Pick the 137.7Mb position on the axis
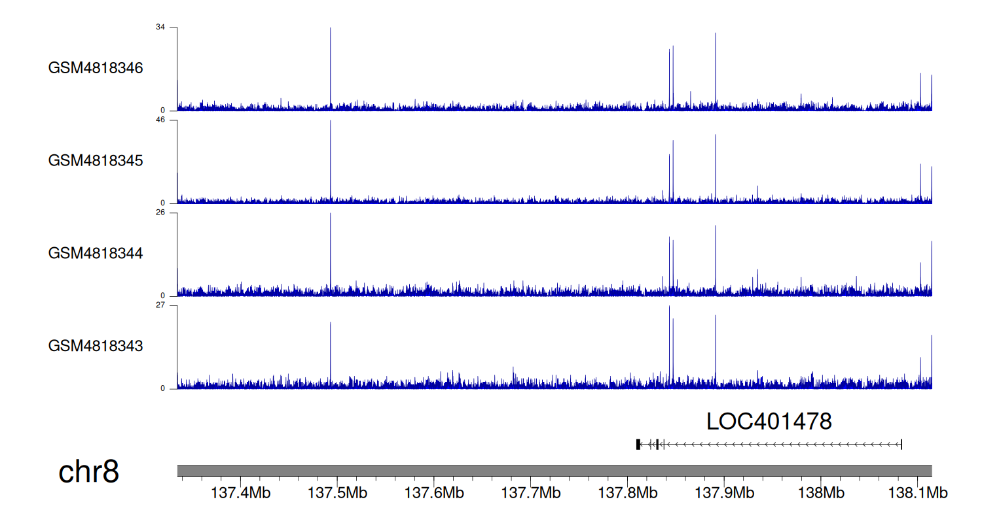 point(531,492)
